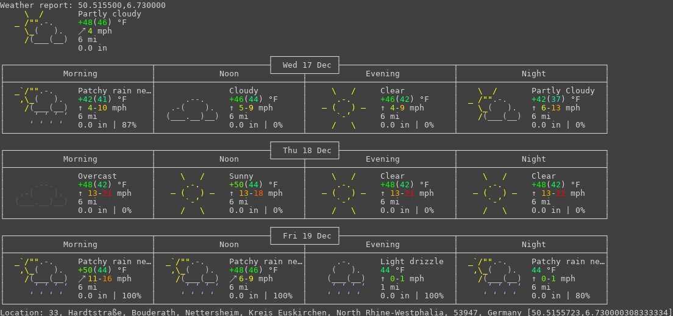Select the Friday night patchy rain icon
673x316 pixels.
pos(495,276)
